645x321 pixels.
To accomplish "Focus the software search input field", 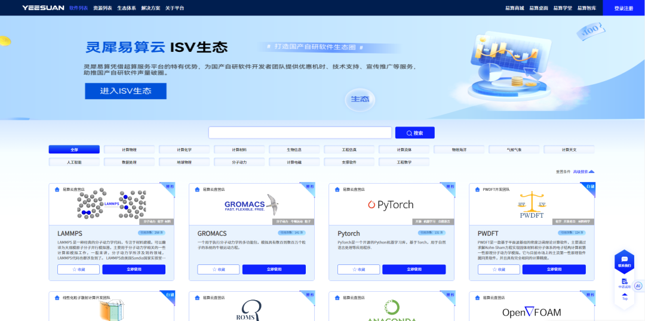I will click(x=300, y=133).
